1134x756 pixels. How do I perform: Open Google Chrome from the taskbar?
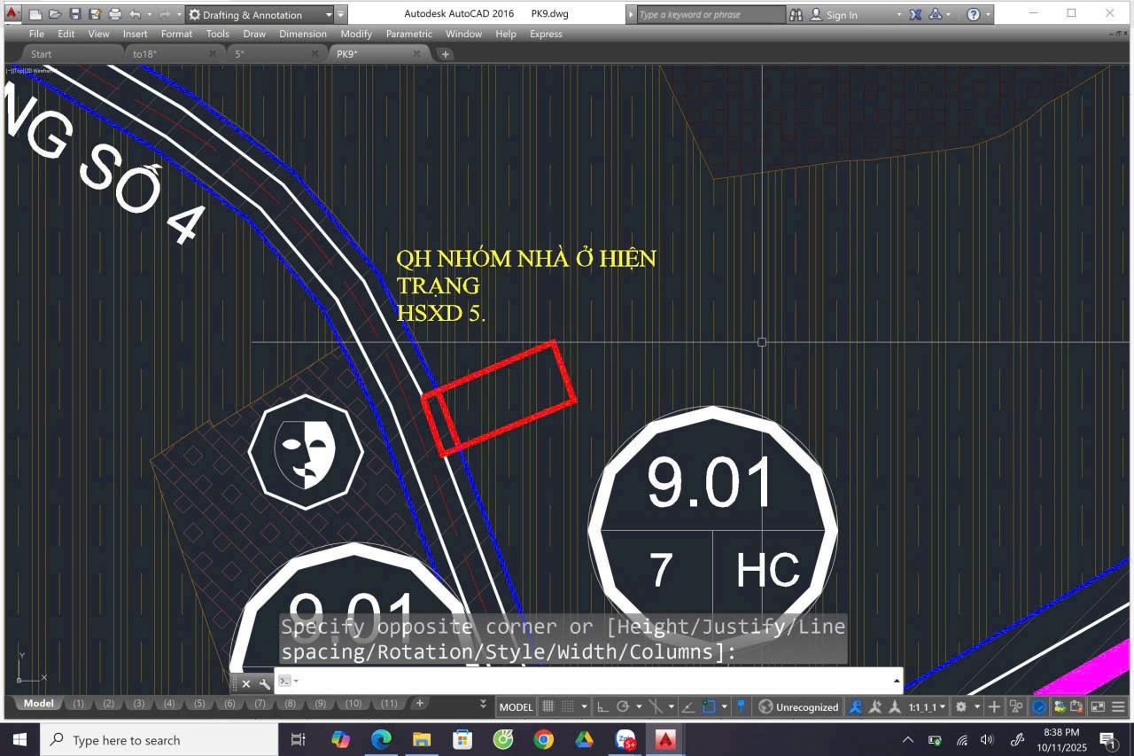pos(543,739)
